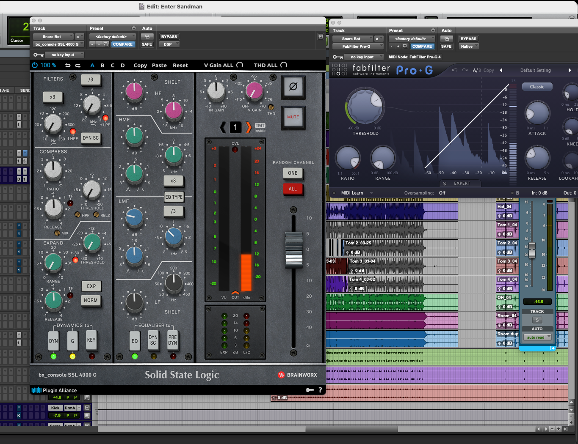Image resolution: width=578 pixels, height=444 pixels.
Task: Open the bx_console SSL 4000 G plugin selector
Action: pyautogui.click(x=58, y=44)
